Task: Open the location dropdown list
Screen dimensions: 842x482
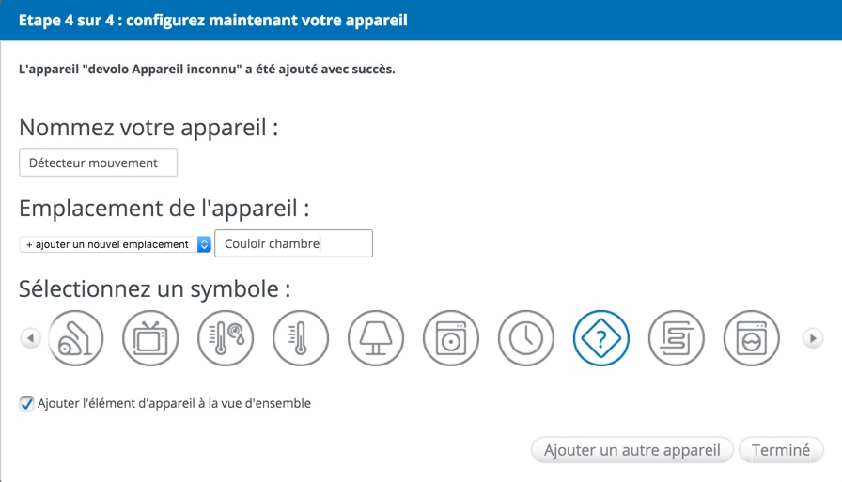Action: tap(116, 244)
